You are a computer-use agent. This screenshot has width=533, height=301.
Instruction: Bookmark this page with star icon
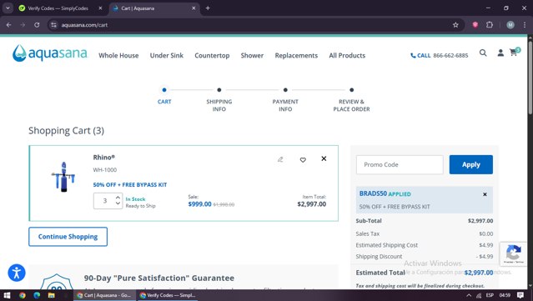coord(455,25)
